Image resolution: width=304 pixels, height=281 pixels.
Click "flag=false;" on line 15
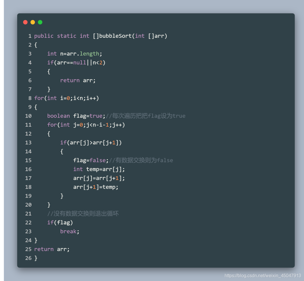[x=91, y=160]
